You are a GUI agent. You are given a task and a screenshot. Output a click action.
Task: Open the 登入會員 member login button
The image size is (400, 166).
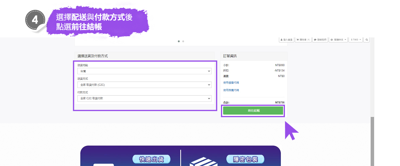tap(286, 40)
